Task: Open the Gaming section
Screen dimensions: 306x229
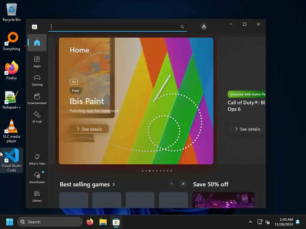Action: (37, 80)
